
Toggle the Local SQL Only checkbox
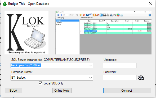click(40, 83)
